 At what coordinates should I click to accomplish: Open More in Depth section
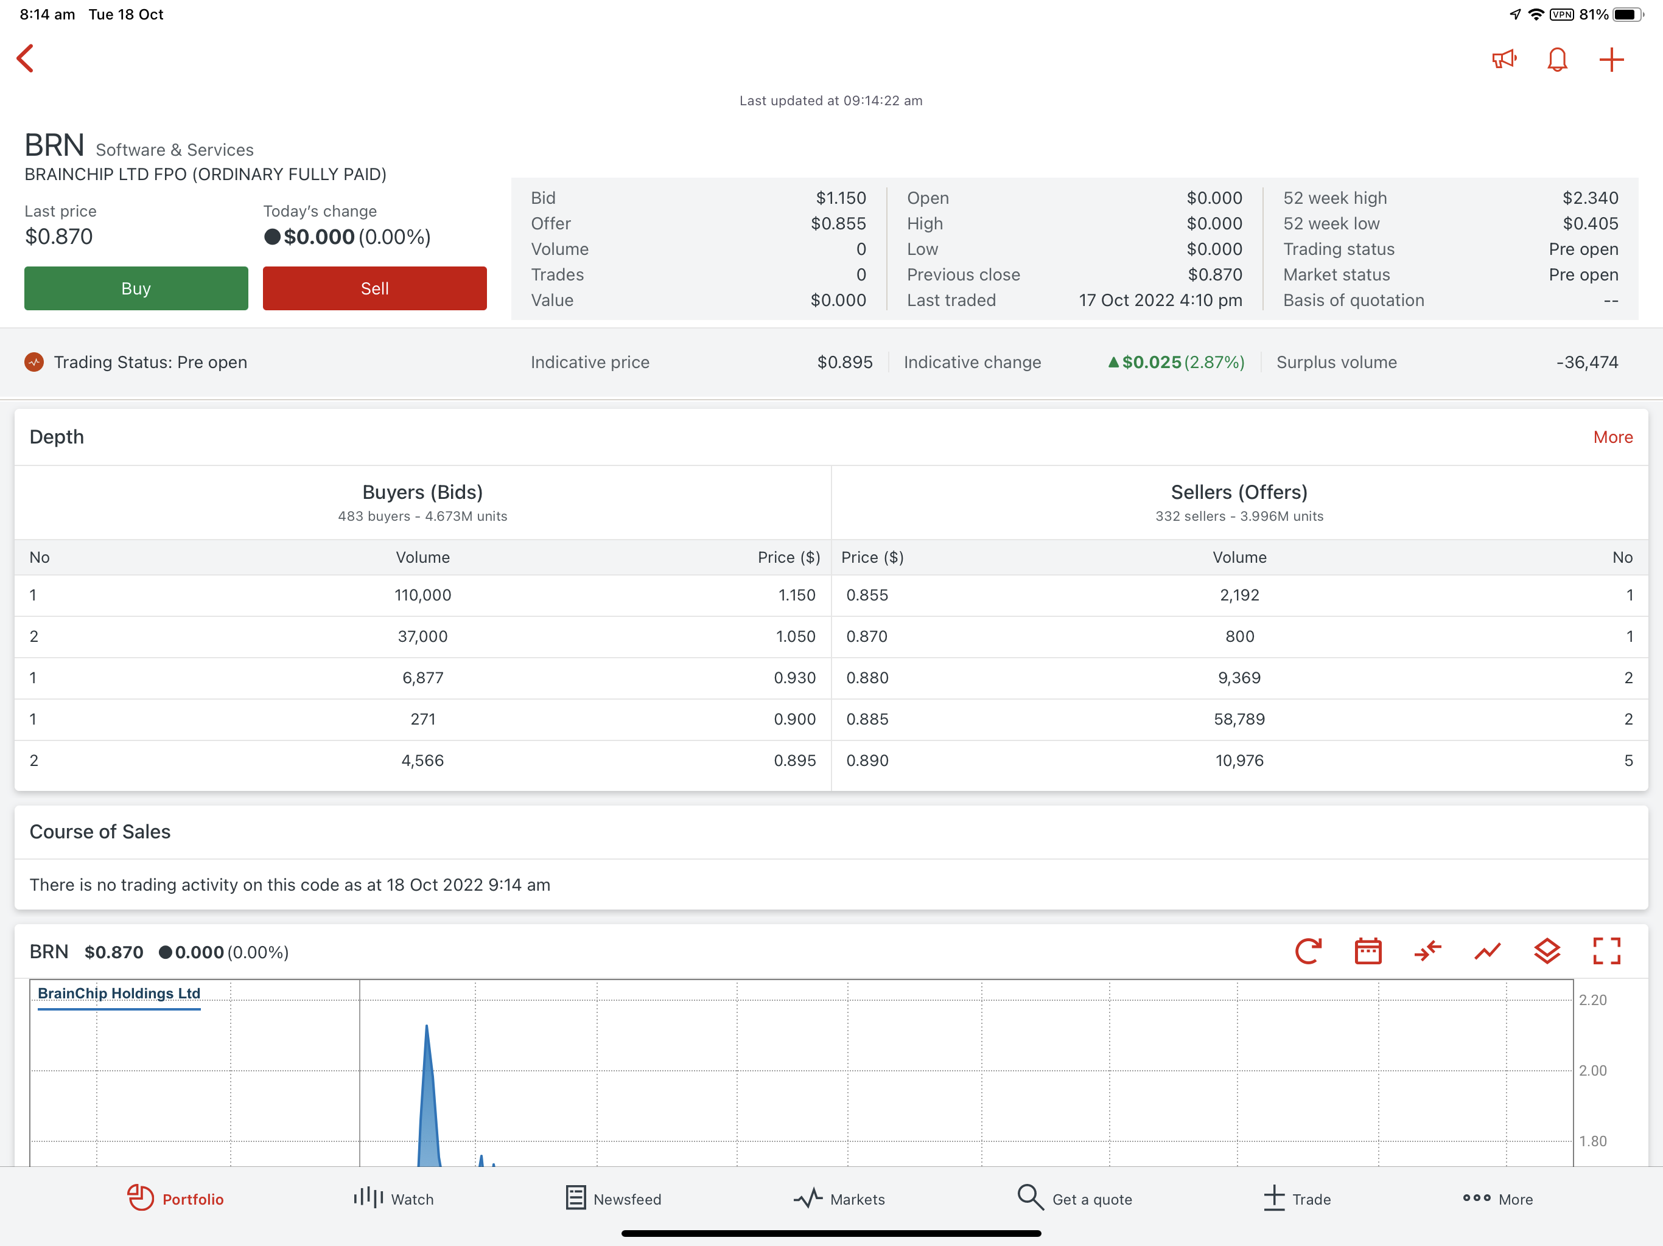1612,437
